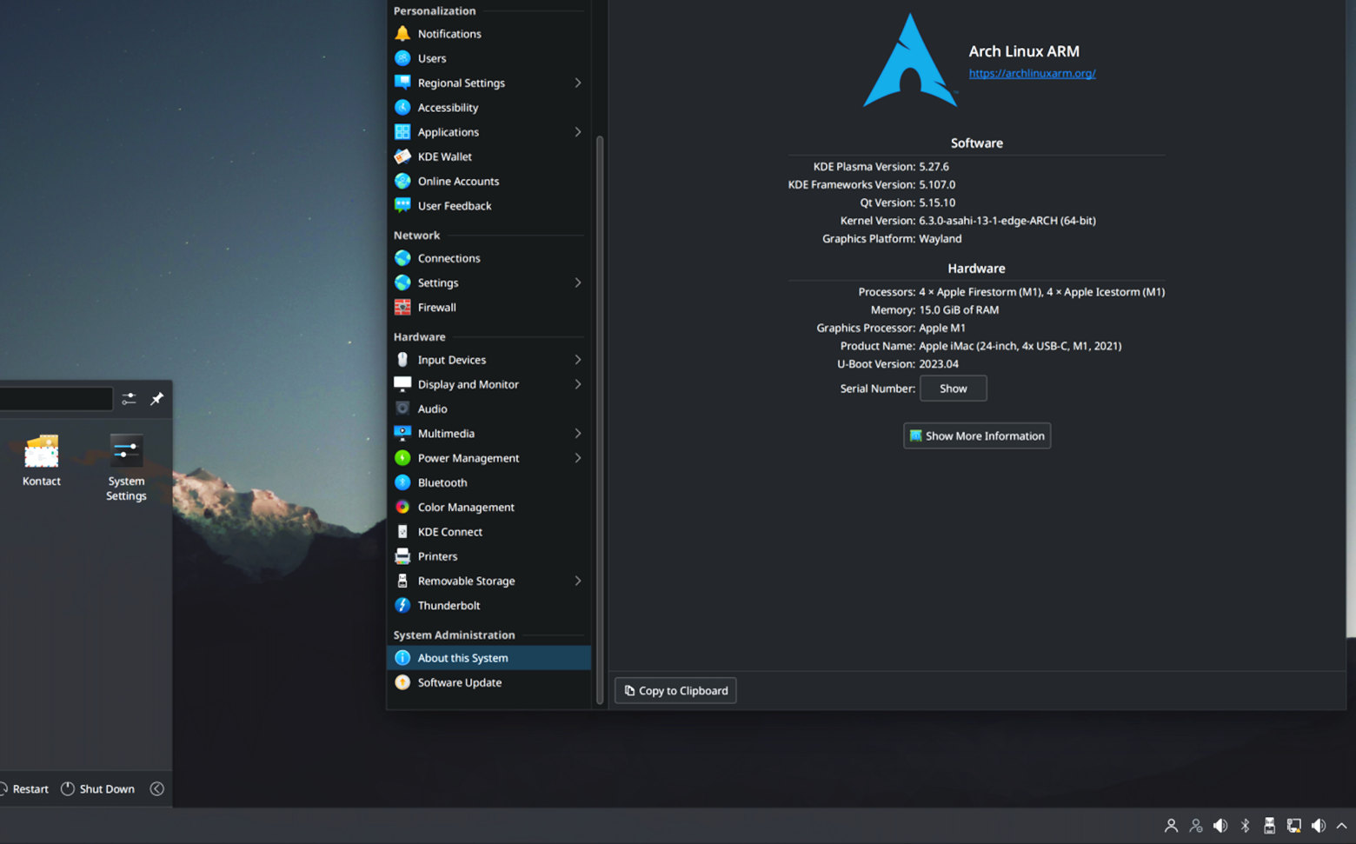Click the Input Devices mouse icon

pos(402,360)
